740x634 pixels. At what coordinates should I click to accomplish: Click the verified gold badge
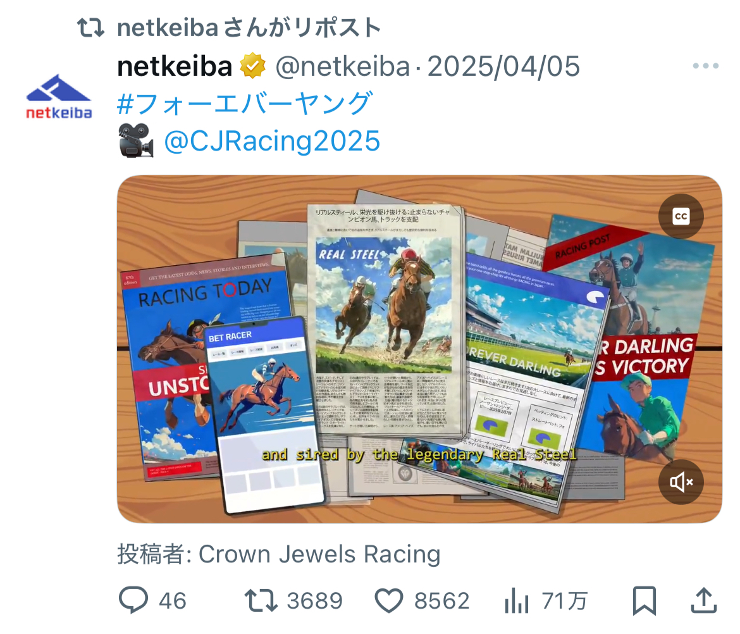[x=253, y=66]
